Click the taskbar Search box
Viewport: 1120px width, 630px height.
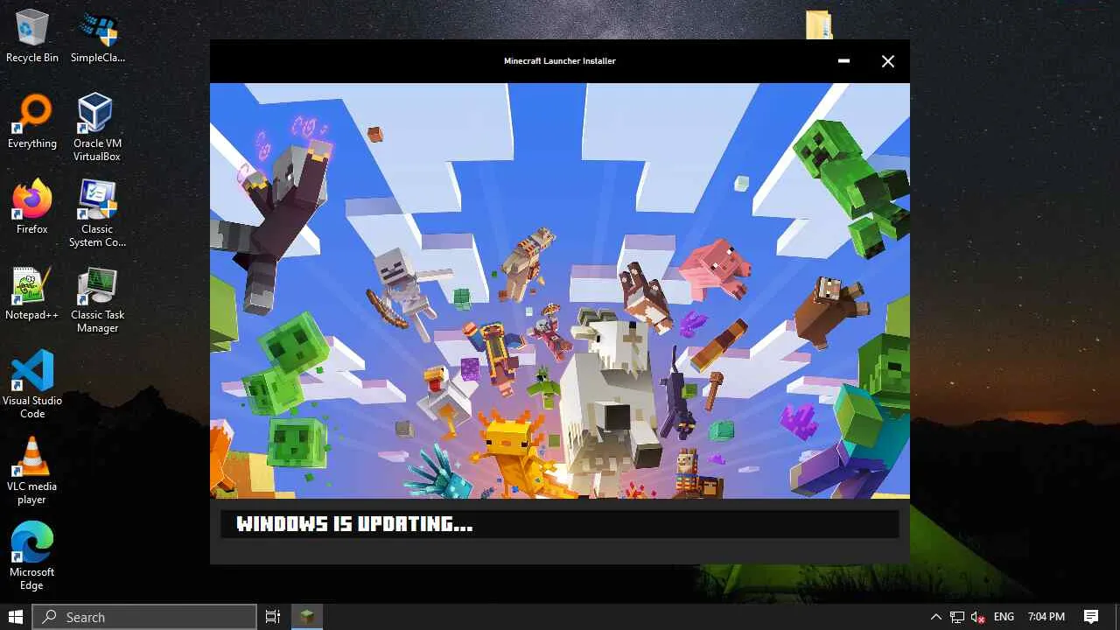pos(144,617)
